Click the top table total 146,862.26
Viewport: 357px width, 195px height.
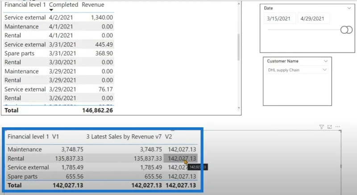pyautogui.click(x=97, y=110)
